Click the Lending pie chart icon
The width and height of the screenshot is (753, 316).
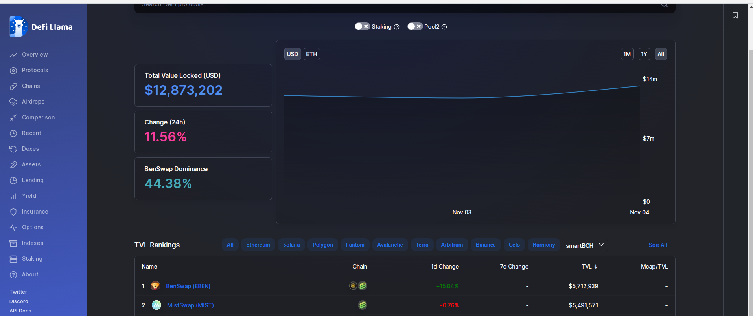[13, 180]
